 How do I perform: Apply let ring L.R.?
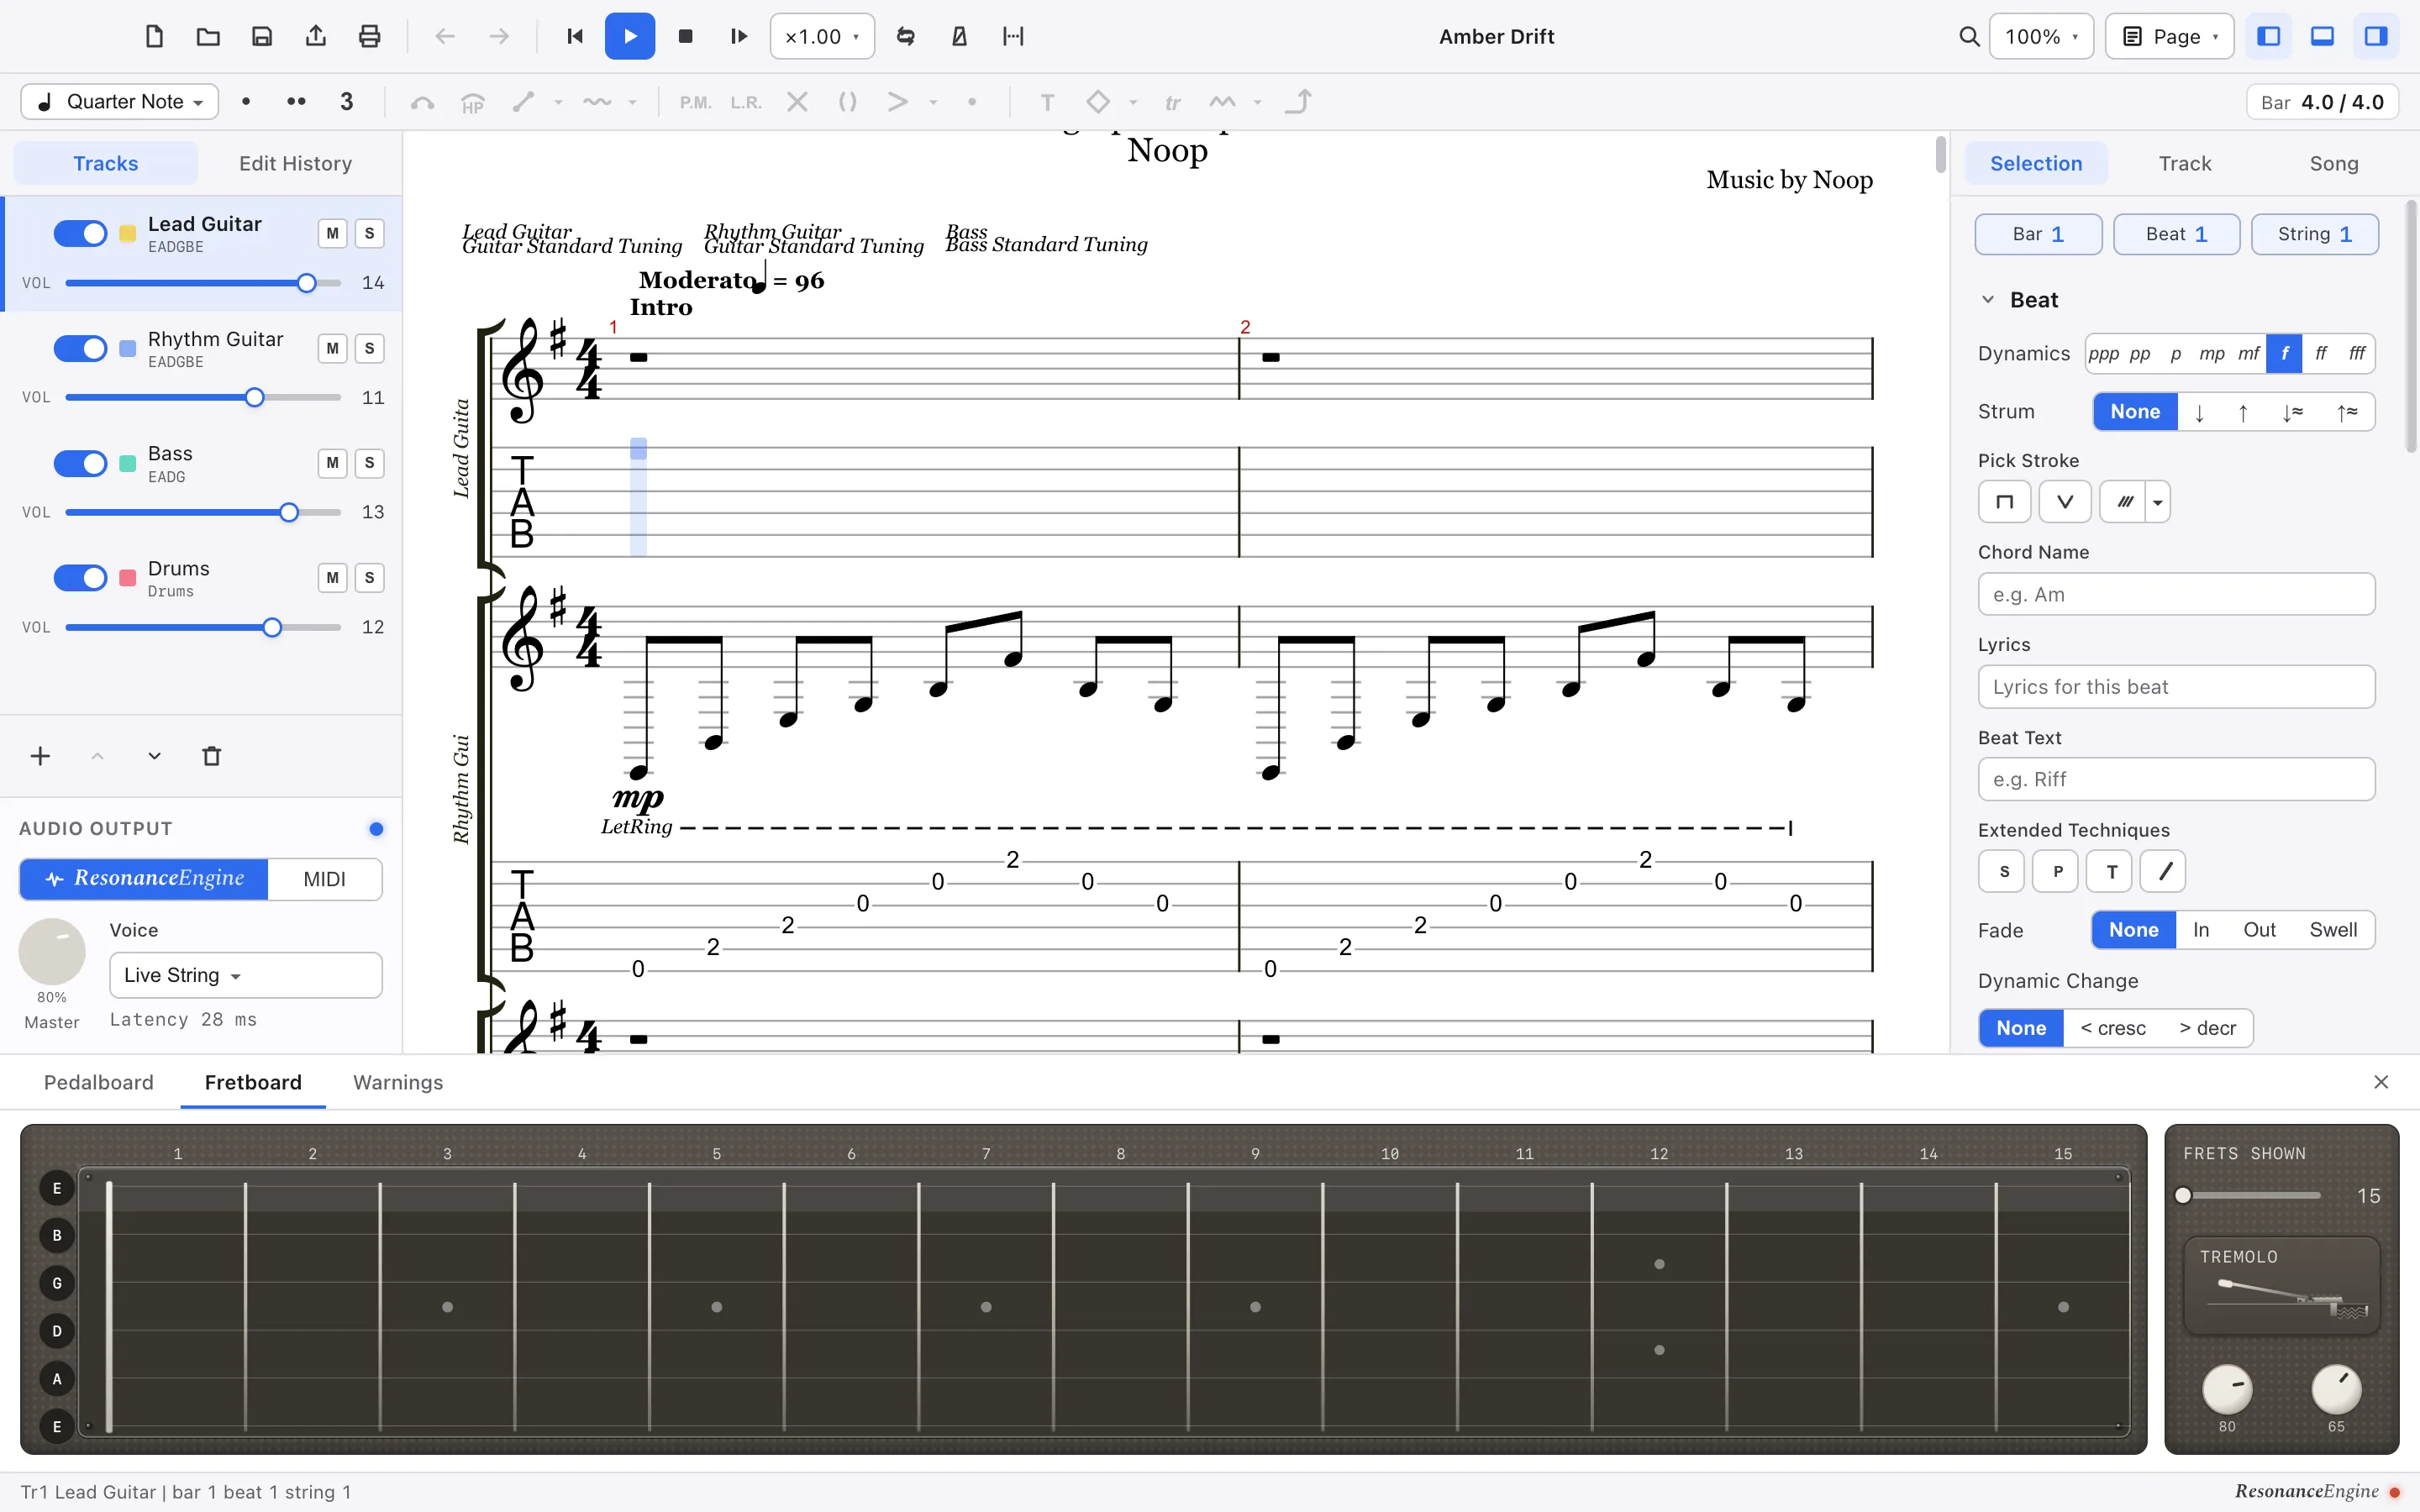point(746,102)
